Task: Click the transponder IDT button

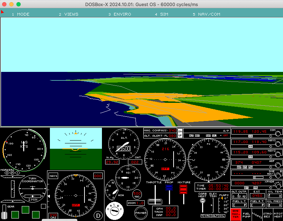Action: coord(246,188)
